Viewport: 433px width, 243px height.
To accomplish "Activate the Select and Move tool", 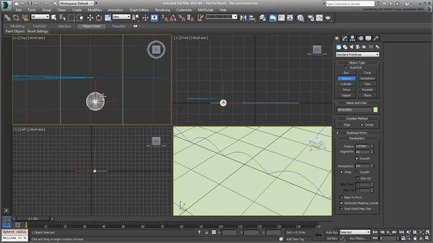I will [90, 18].
